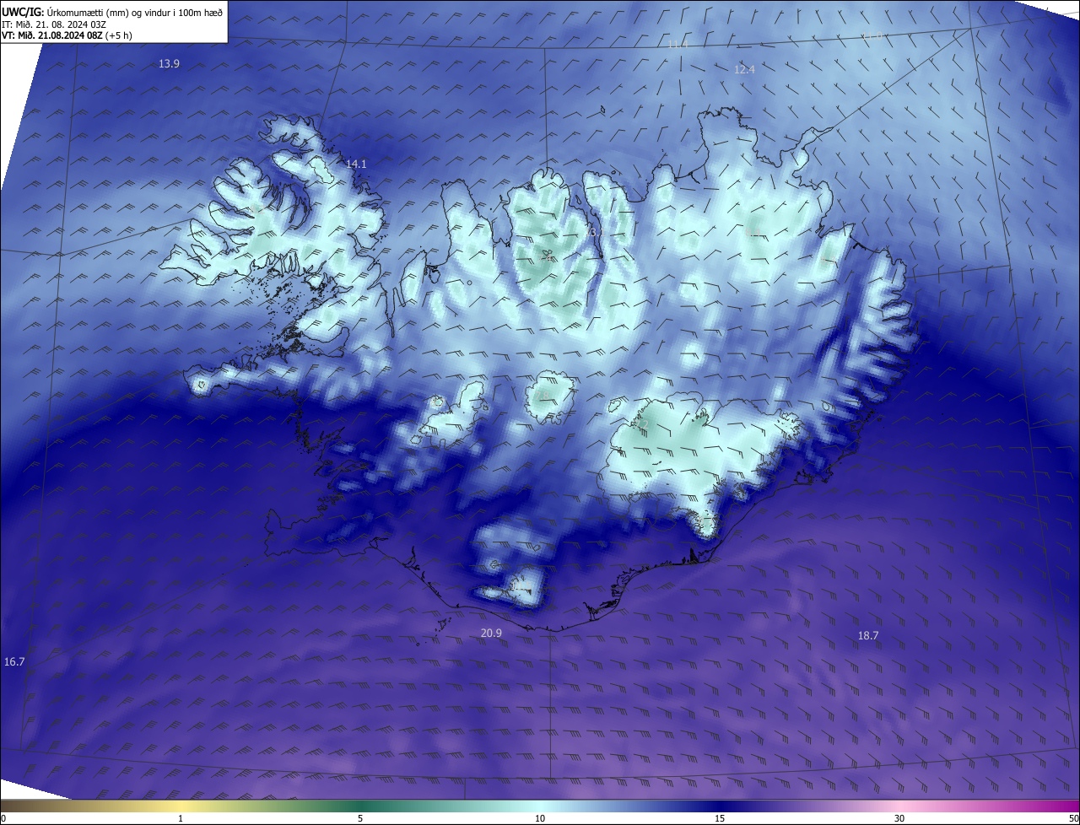
Task: Click the 1 tick on the color scale
Action: pyautogui.click(x=181, y=818)
